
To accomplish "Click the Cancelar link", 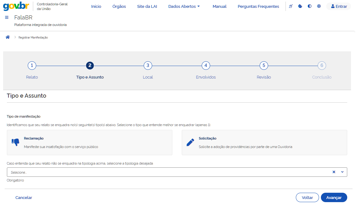I will click(24, 197).
